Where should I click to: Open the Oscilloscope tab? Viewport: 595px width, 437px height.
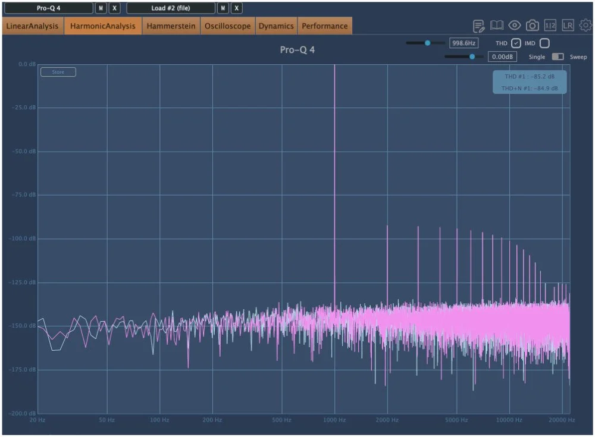[228, 26]
